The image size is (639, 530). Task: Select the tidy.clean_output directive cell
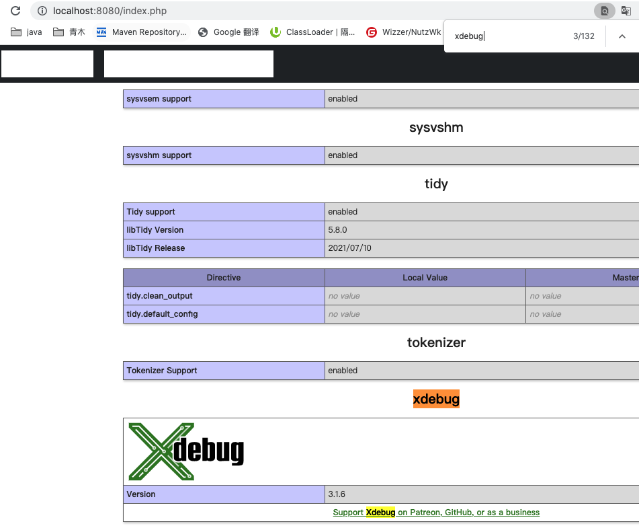(x=224, y=296)
